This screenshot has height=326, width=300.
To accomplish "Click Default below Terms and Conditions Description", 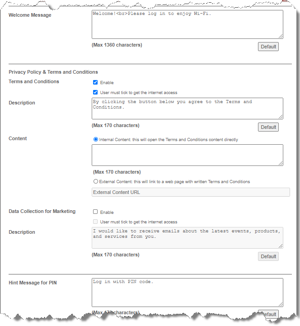I will [268, 127].
